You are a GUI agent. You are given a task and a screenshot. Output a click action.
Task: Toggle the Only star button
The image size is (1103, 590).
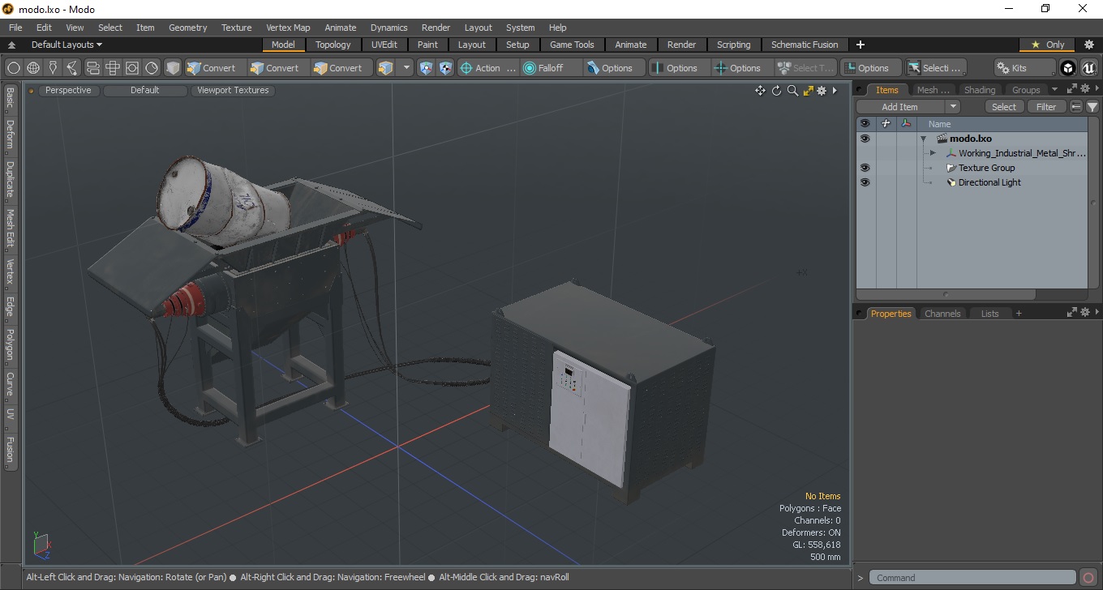(1047, 45)
